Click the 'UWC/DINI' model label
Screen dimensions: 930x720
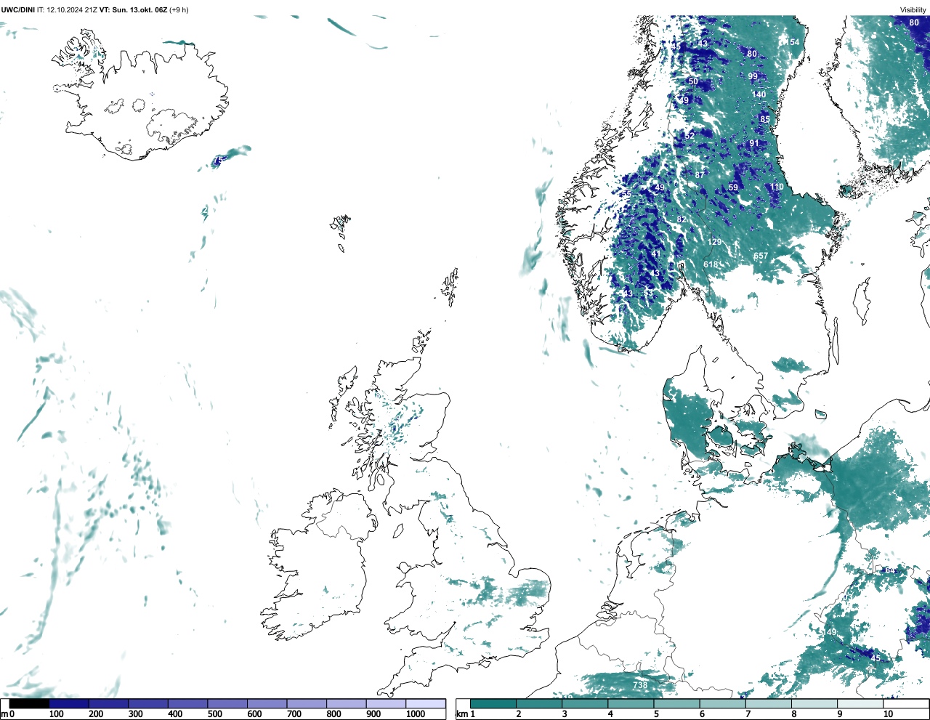17,10
